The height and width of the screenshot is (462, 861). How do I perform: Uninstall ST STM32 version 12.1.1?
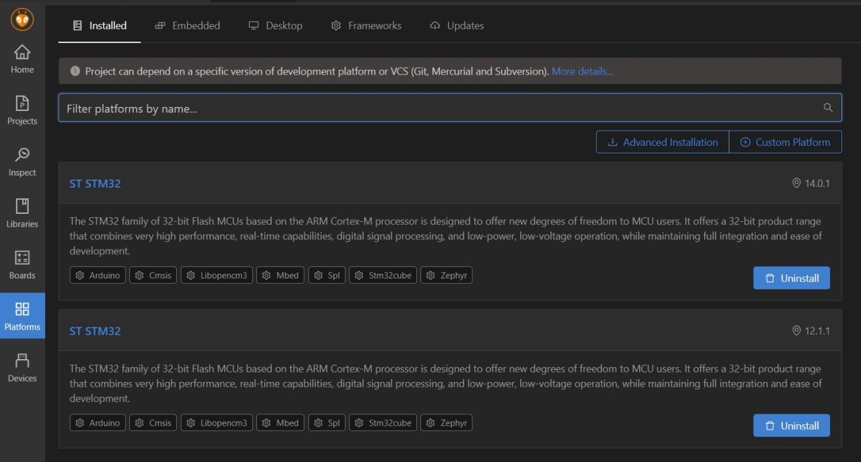tap(792, 426)
